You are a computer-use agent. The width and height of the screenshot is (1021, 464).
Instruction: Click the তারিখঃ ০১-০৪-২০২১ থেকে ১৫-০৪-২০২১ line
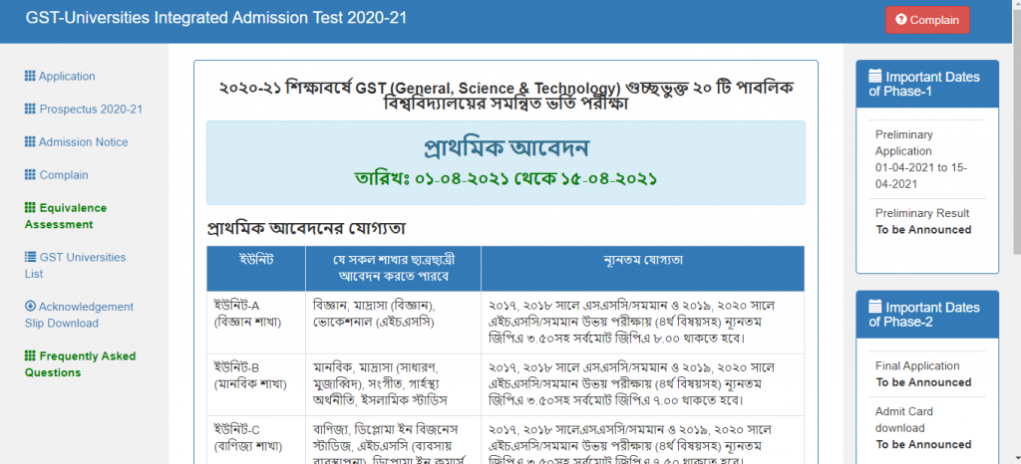click(x=506, y=178)
